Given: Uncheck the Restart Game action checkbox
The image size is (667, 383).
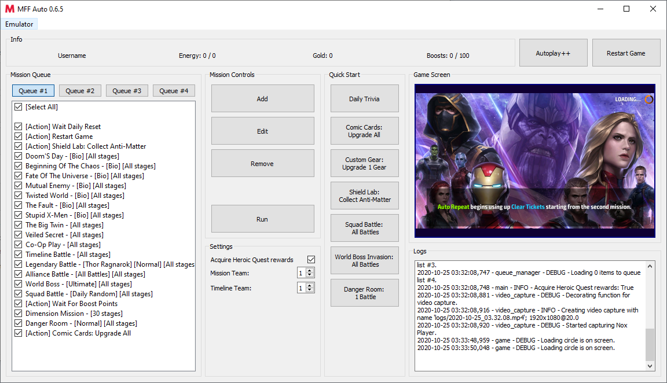Looking at the screenshot, I should click(x=19, y=137).
